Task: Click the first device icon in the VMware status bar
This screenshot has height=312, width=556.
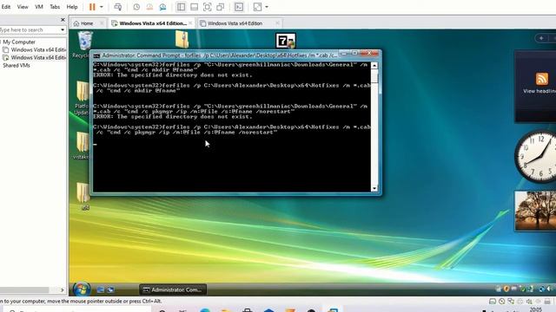Action: (x=493, y=302)
